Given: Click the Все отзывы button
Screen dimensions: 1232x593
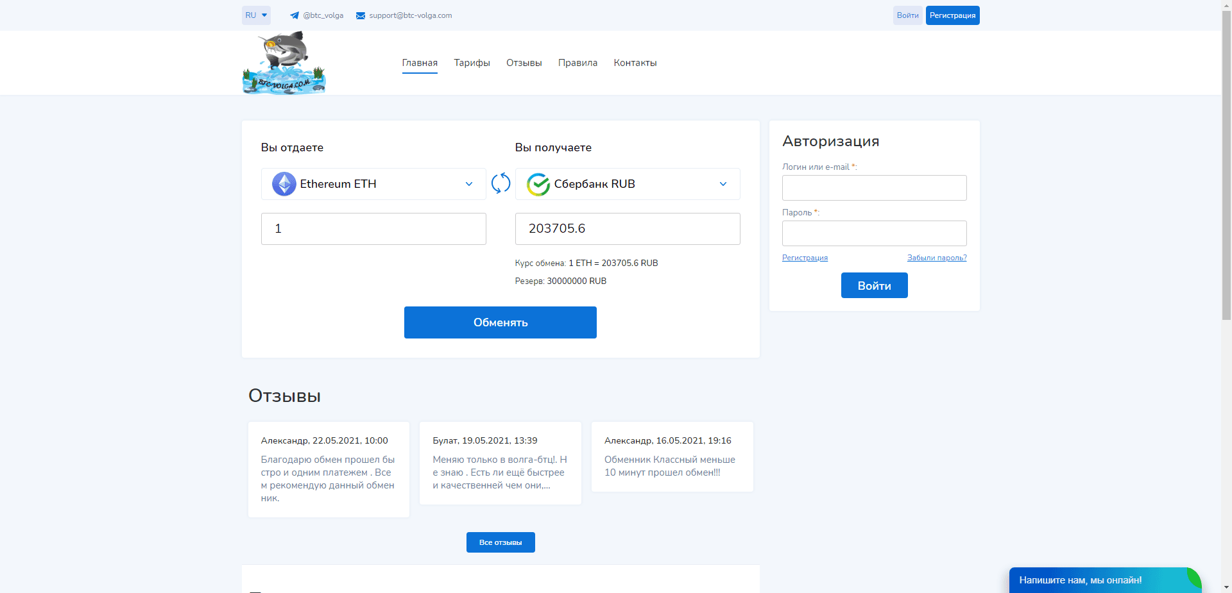Looking at the screenshot, I should coord(501,542).
